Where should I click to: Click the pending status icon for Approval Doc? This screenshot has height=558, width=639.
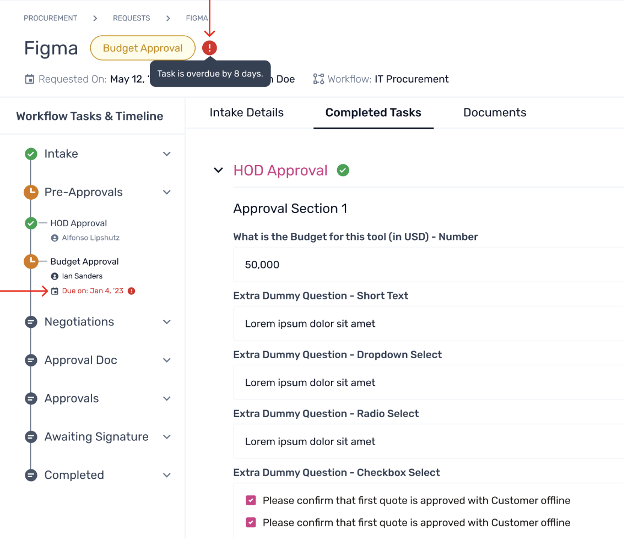31,360
